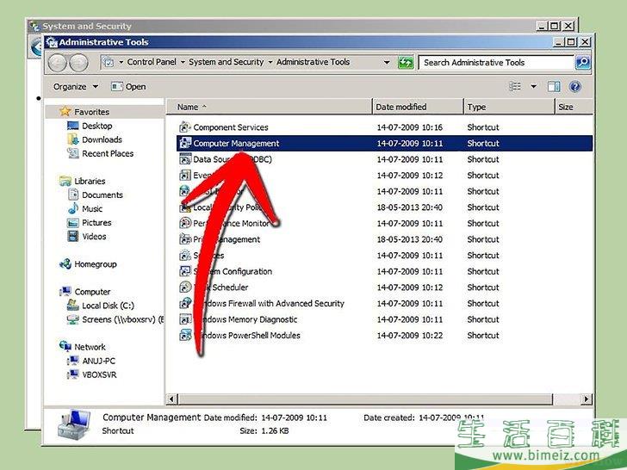Toggle the preview pane button

tap(554, 86)
